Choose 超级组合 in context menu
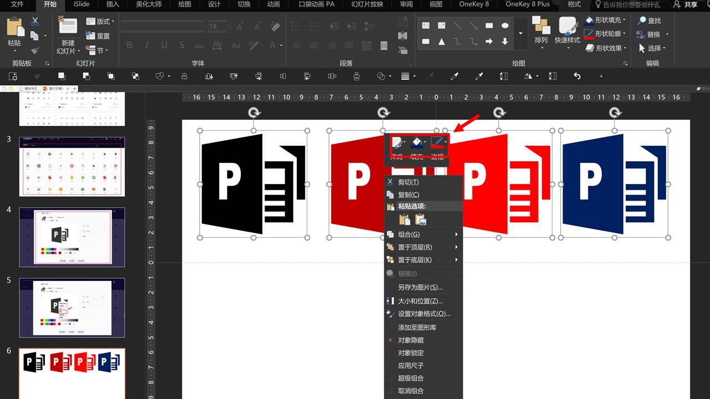Image resolution: width=710 pixels, height=399 pixels. click(423, 378)
